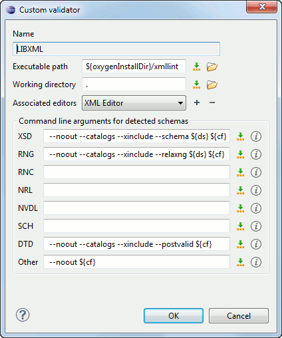
Task: Open the help question mark icon
Action: [23, 315]
